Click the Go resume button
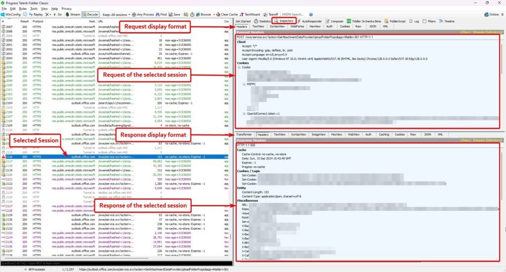 pos(57,14)
